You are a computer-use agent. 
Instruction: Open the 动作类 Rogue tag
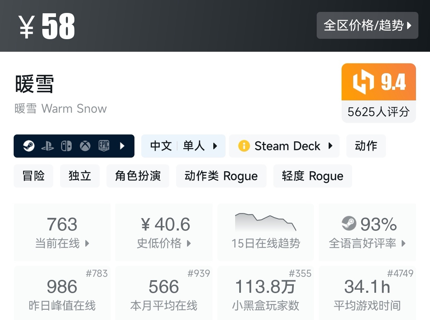(x=221, y=176)
